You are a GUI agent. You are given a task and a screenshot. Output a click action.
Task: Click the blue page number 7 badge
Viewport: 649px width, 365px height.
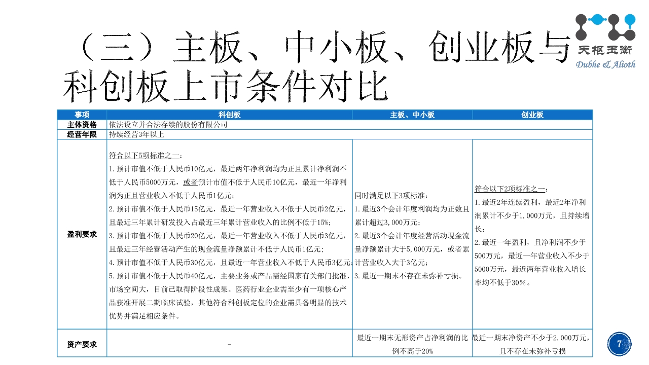click(619, 344)
